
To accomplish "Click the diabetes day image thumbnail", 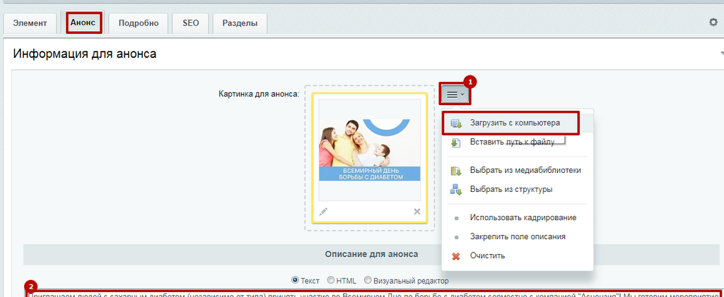I will click(369, 150).
